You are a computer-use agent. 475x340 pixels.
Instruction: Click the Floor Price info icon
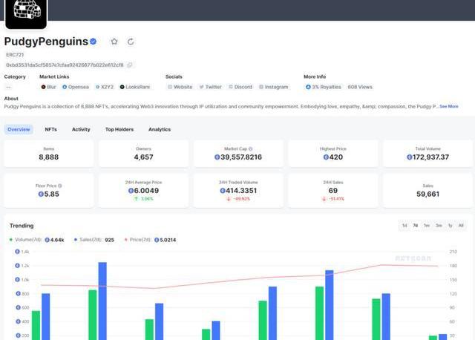(60, 186)
